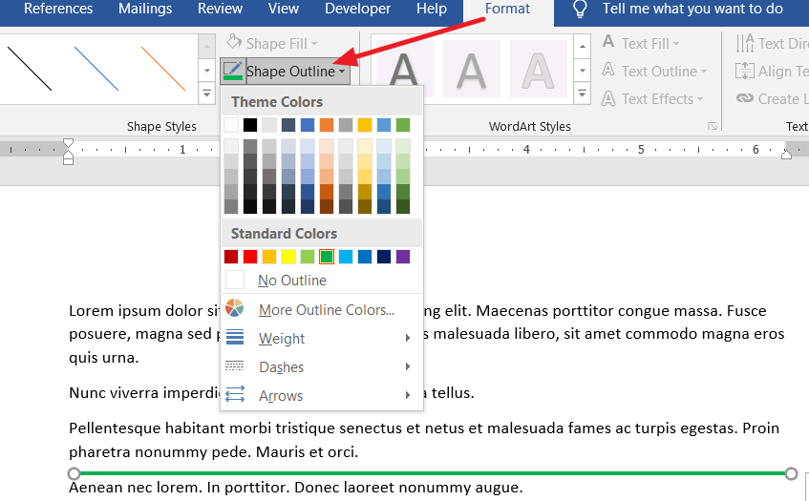The width and height of the screenshot is (809, 501).
Task: Expand the WordArt Styles gallery More button
Action: 582,94
